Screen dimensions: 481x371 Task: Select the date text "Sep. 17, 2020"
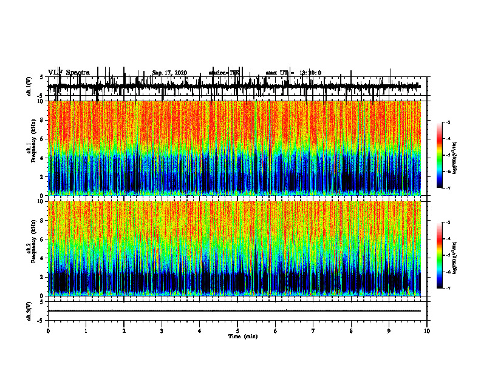click(x=169, y=73)
